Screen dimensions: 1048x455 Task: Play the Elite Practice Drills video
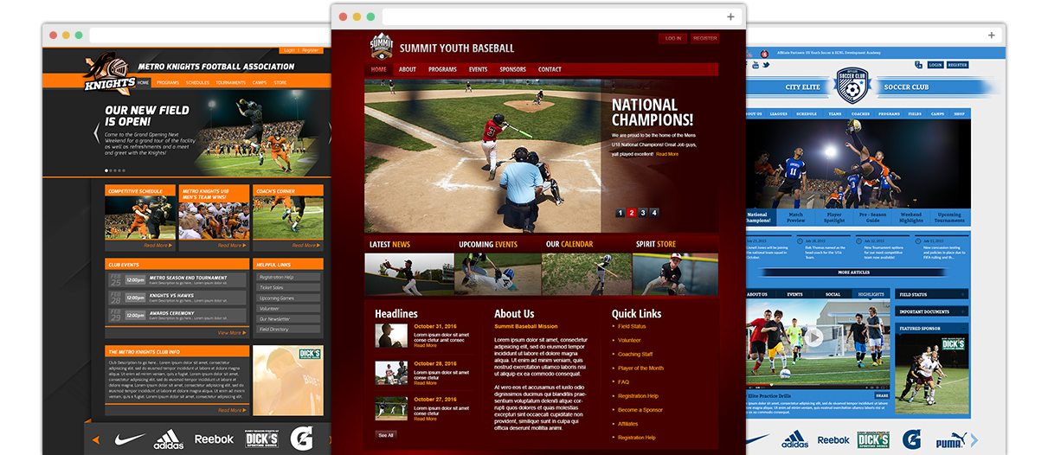pos(814,336)
